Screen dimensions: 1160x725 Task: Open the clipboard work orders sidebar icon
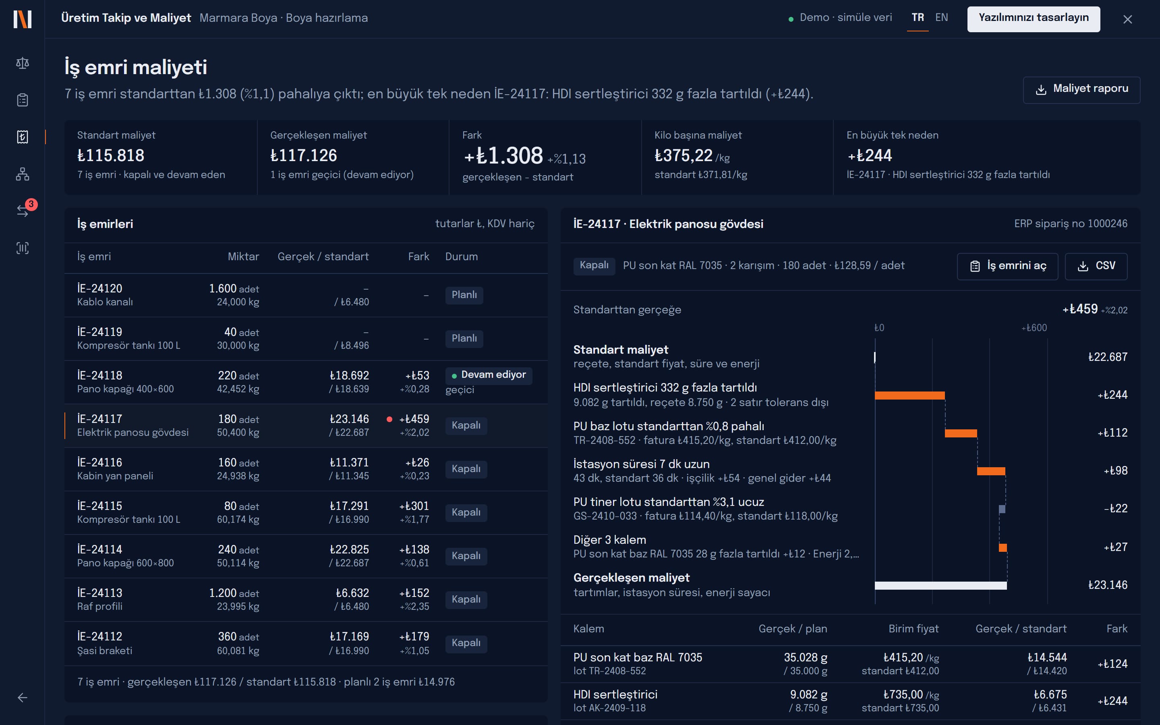[23, 100]
